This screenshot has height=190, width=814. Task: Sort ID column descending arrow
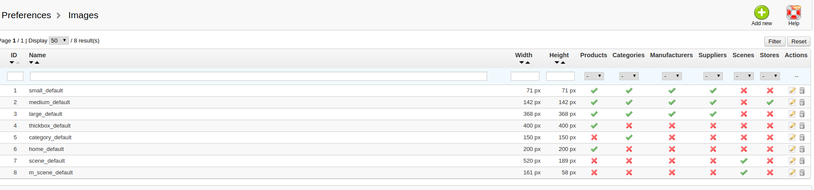12,62
